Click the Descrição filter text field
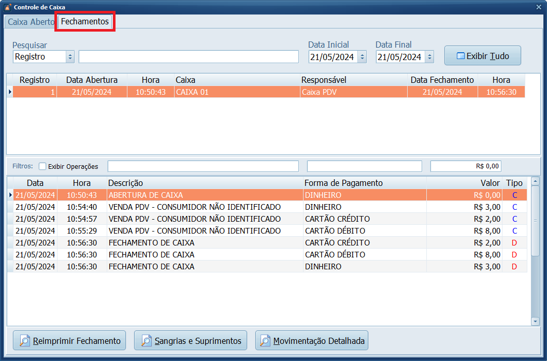This screenshot has height=361, width=547. click(x=203, y=166)
